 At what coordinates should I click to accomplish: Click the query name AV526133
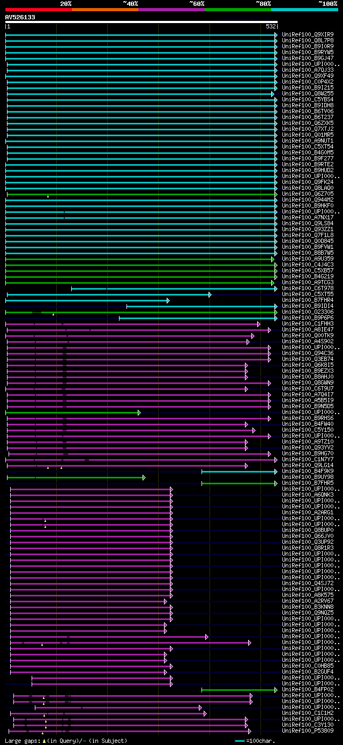20,17
